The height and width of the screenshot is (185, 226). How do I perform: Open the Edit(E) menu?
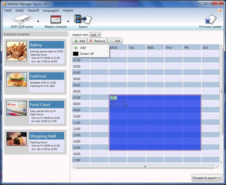20,10
